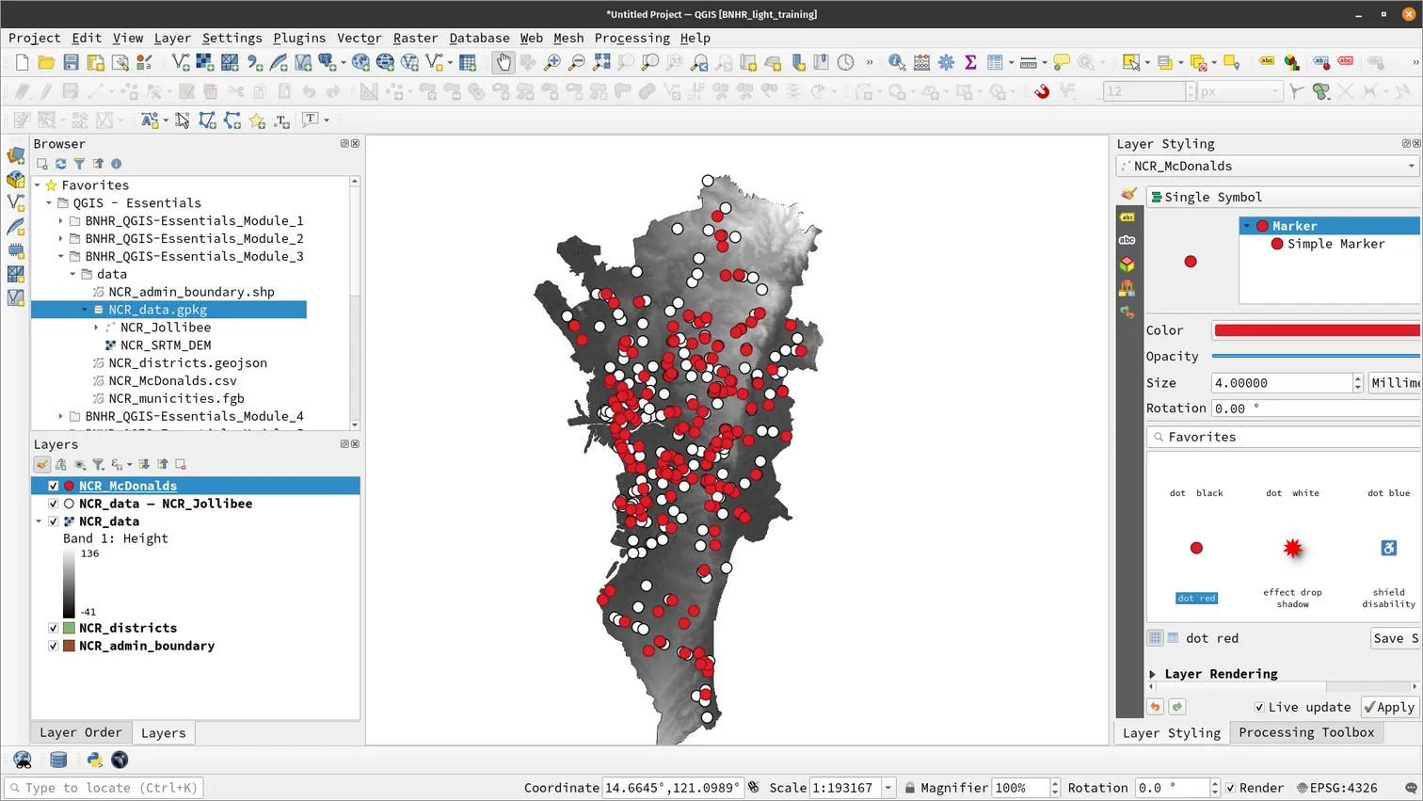Open the Processing menu
The height and width of the screenshot is (801, 1423).
point(632,38)
